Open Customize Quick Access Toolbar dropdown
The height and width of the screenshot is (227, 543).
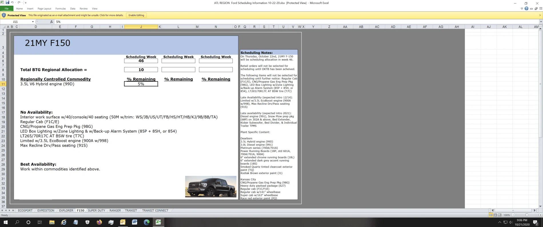tap(26, 3)
